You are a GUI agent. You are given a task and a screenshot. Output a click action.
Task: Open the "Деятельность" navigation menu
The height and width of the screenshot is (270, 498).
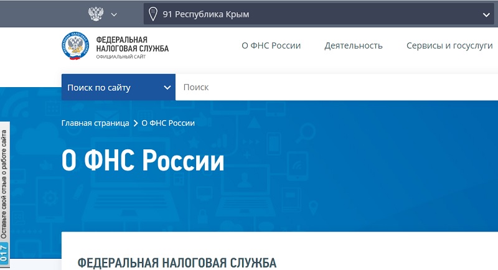[353, 45]
